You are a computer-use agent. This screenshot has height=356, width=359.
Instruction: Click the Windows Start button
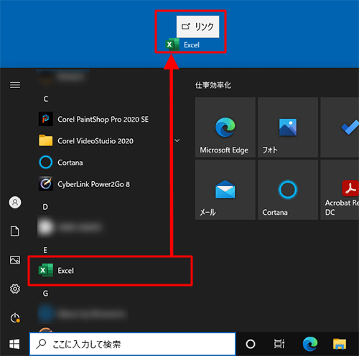click(x=14, y=344)
